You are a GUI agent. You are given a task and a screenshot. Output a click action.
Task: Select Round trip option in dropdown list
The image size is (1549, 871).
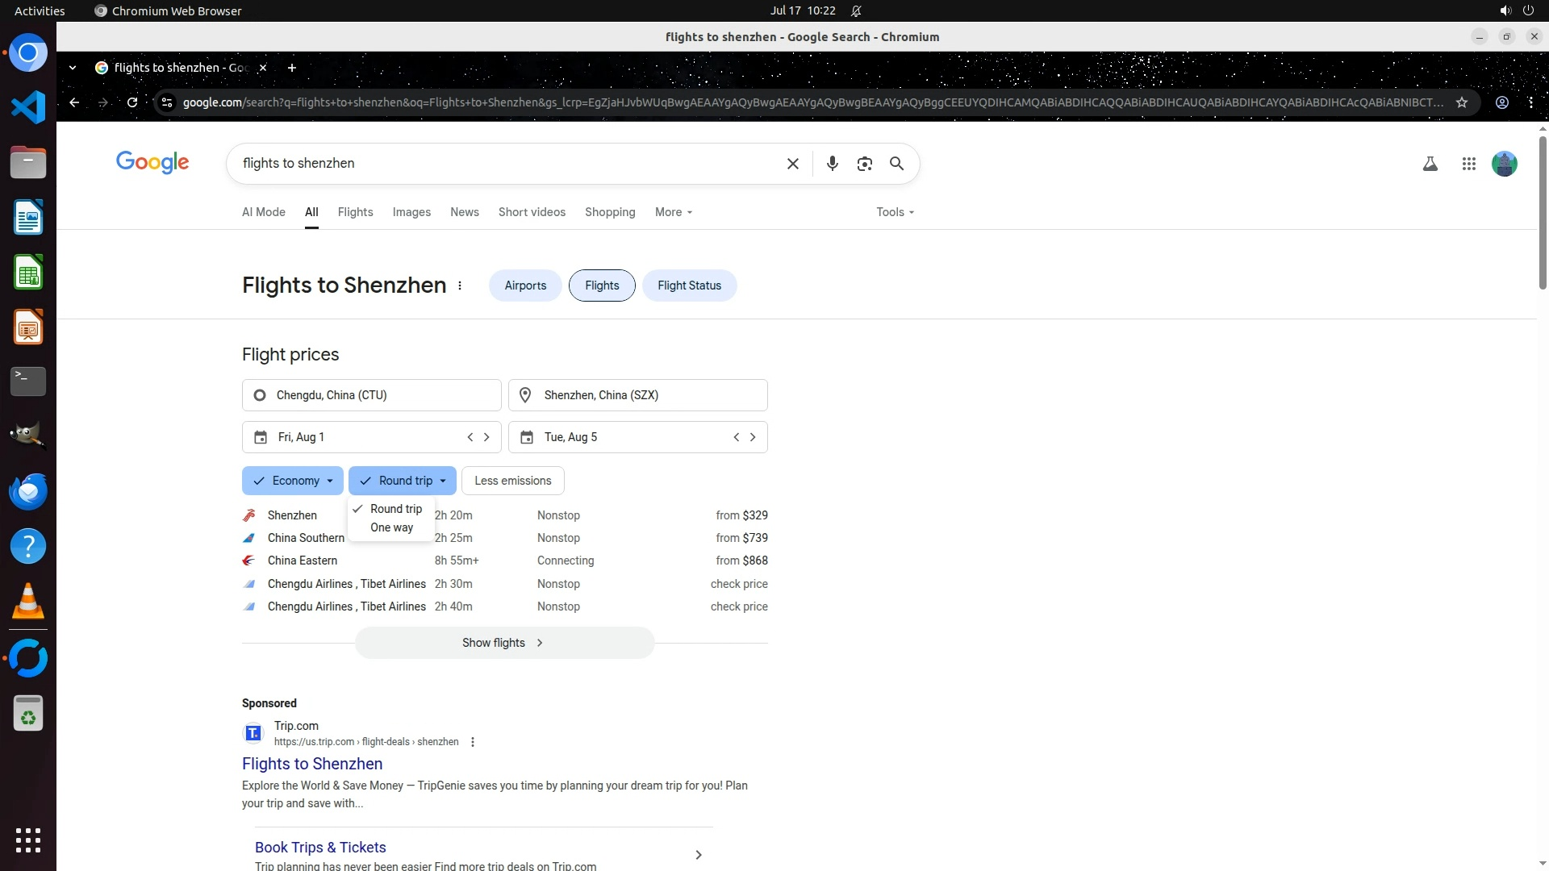pyautogui.click(x=395, y=509)
